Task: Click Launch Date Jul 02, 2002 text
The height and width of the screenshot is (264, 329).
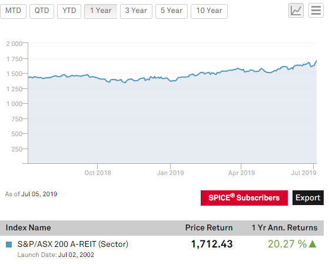Action: [x=56, y=255]
